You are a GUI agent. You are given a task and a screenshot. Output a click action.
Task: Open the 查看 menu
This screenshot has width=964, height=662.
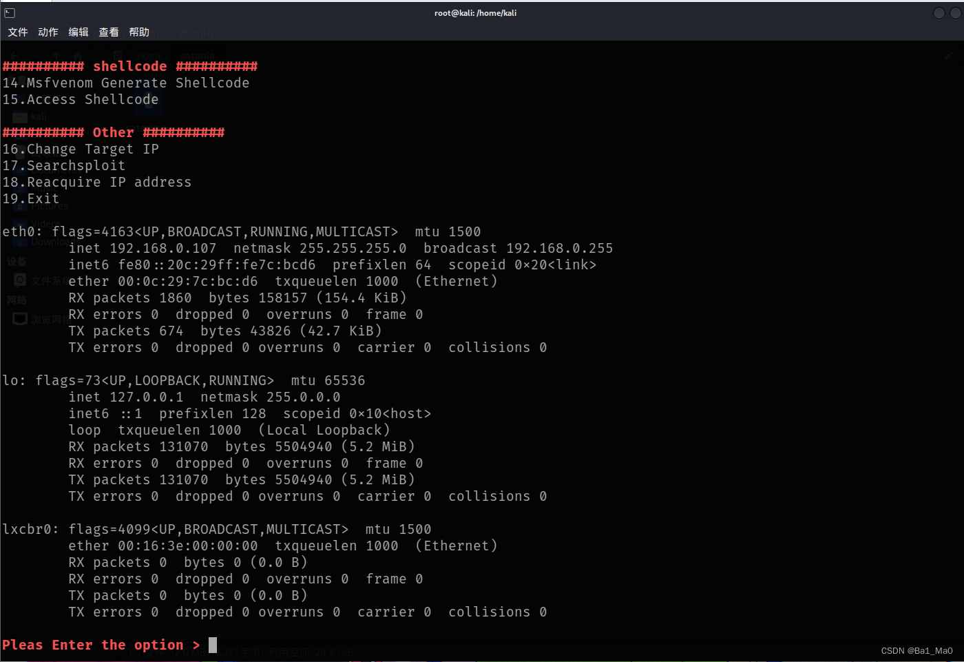point(109,32)
